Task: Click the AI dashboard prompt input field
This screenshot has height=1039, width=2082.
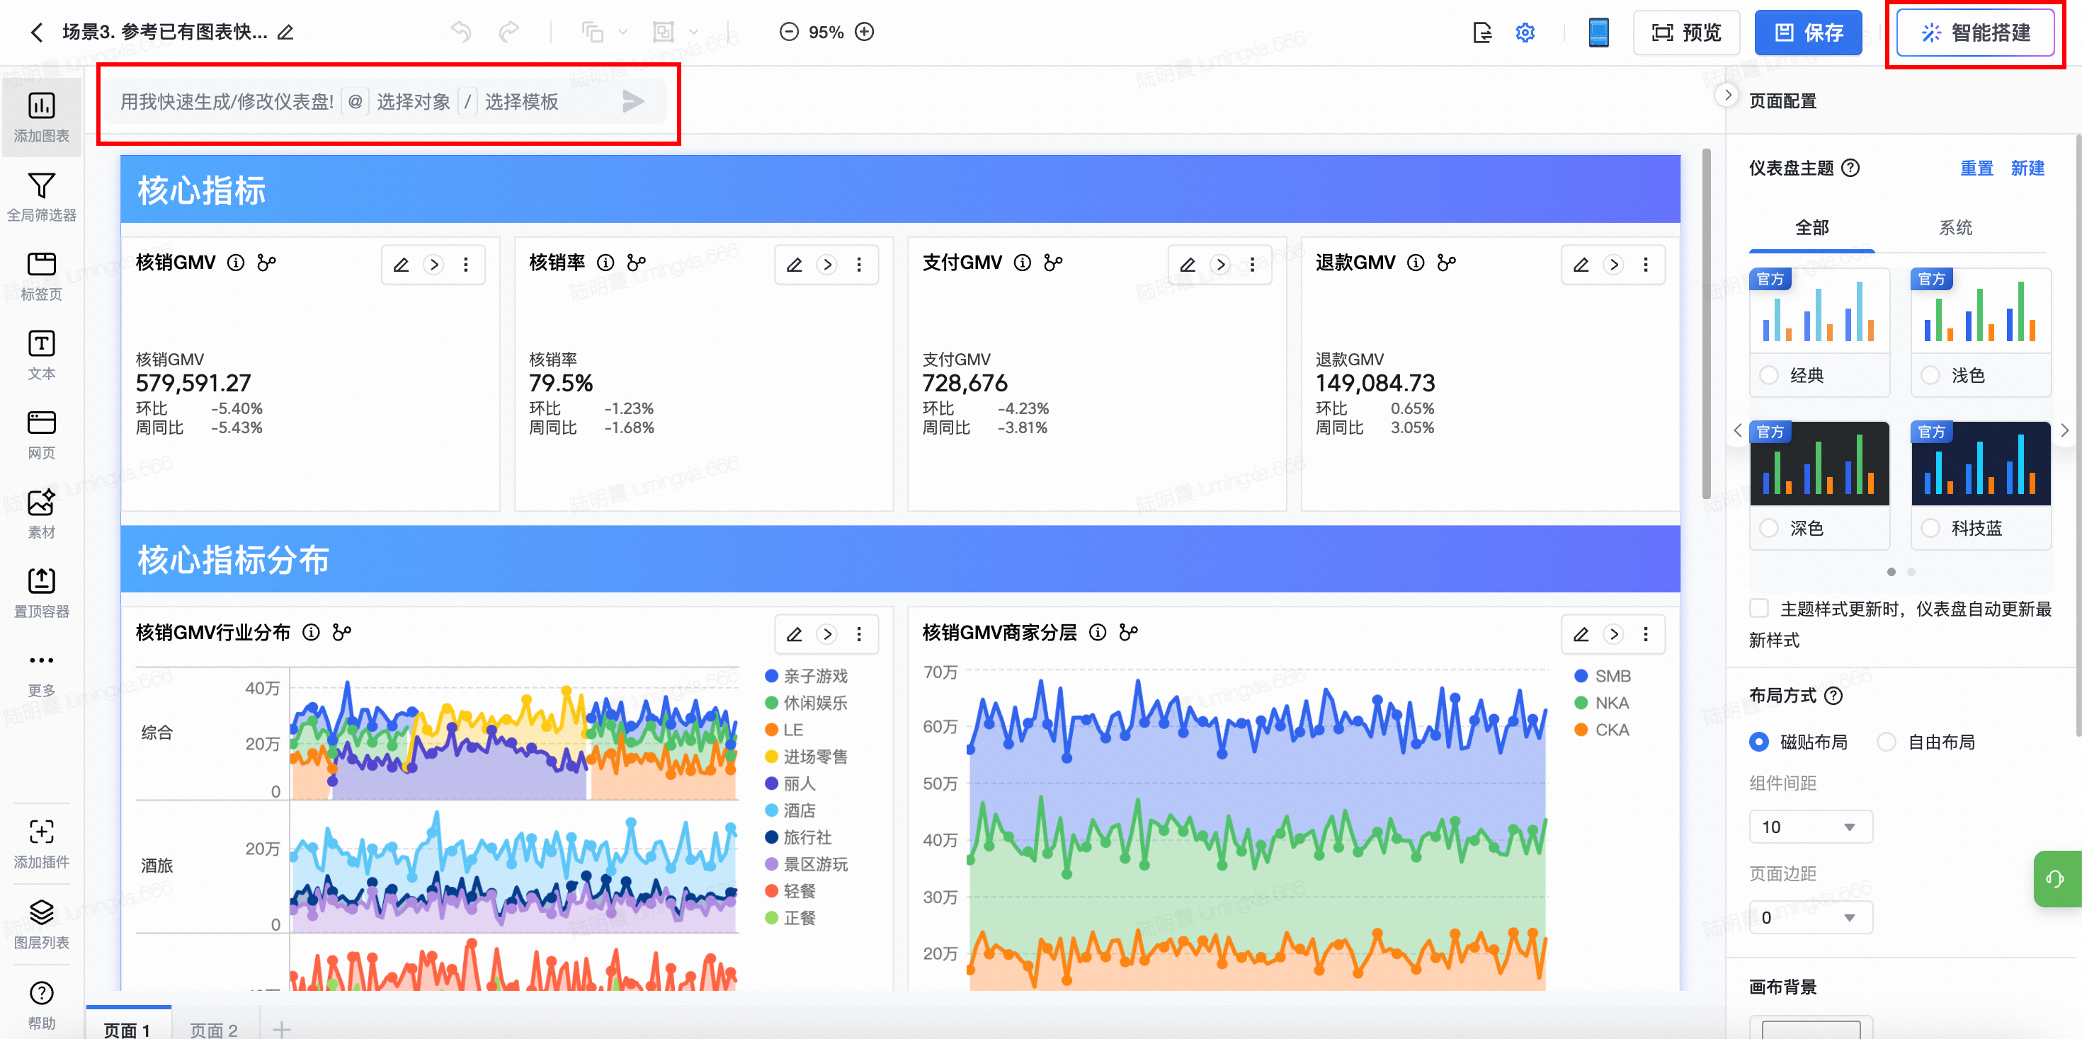Action: pos(227,102)
